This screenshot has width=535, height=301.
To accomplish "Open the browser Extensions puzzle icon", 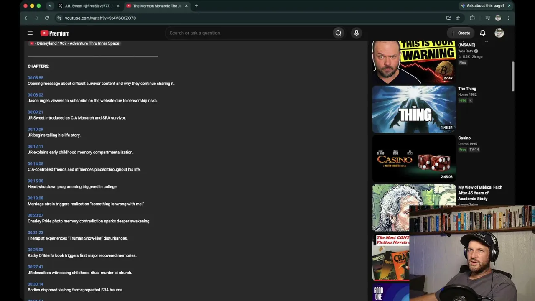I will coord(472,18).
